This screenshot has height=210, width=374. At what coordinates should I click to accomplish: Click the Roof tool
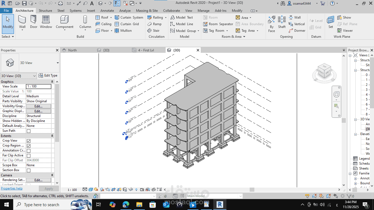104,17
